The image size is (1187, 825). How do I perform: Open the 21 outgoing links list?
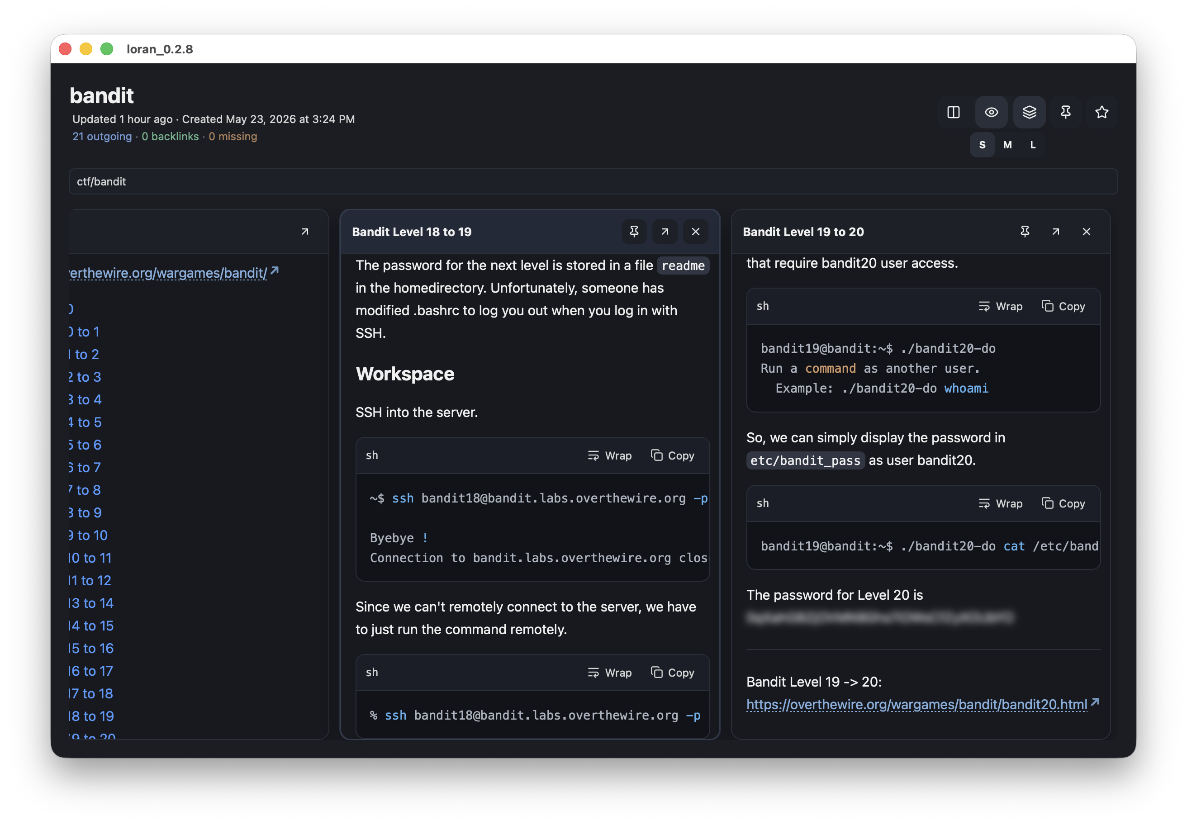(102, 137)
